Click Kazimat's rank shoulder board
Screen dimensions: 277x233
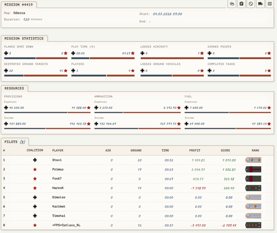[x=253, y=206]
